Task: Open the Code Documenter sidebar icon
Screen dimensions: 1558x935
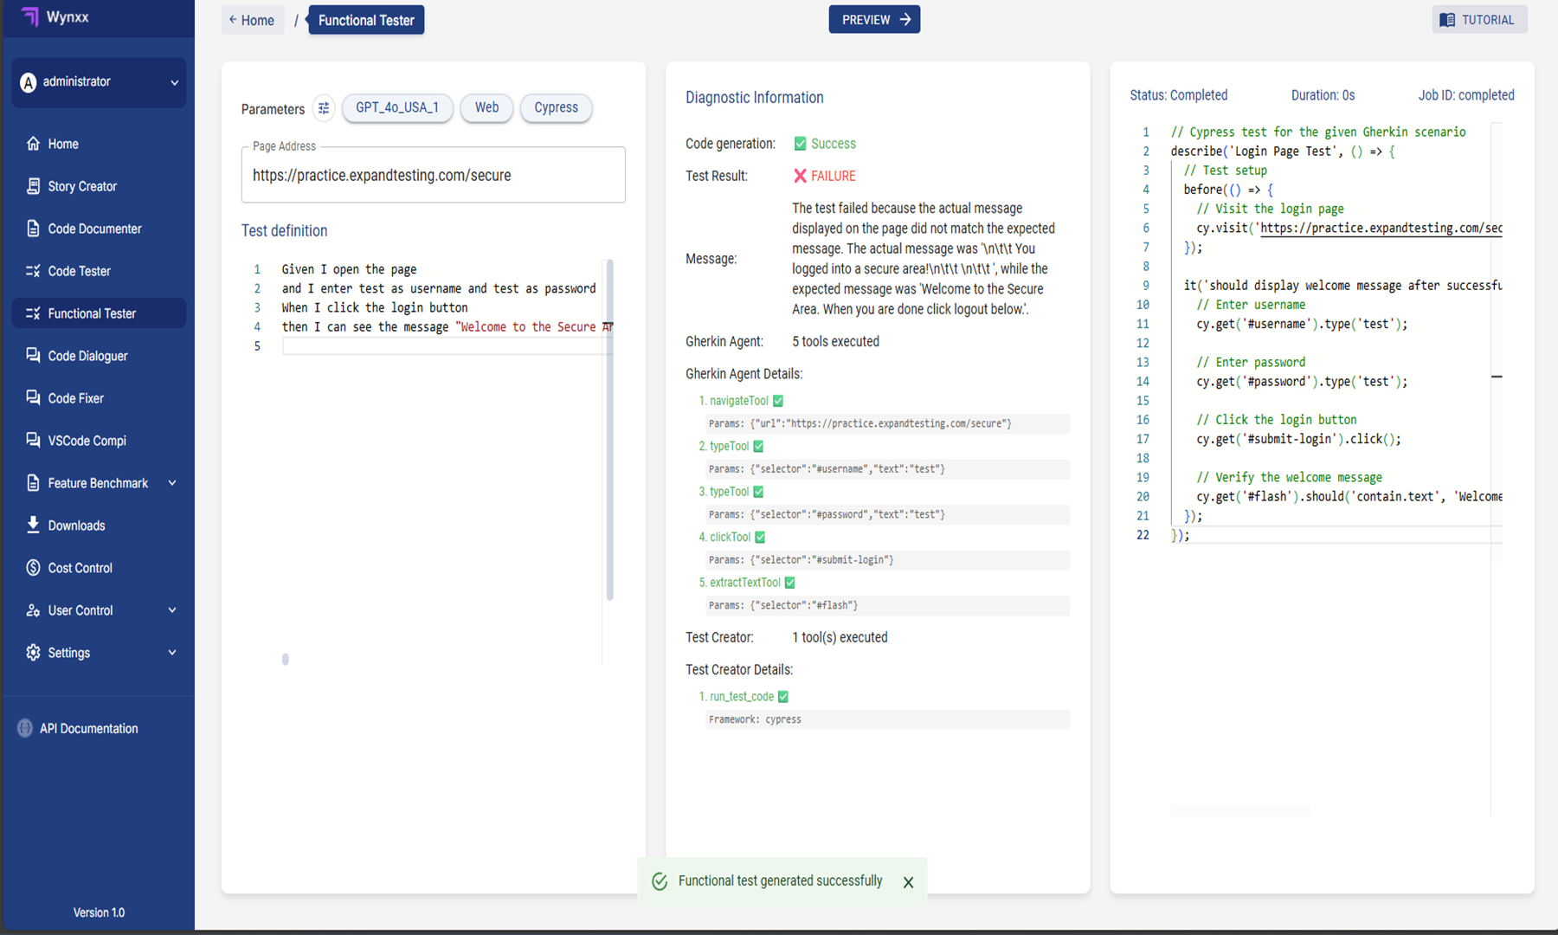Action: coord(33,229)
